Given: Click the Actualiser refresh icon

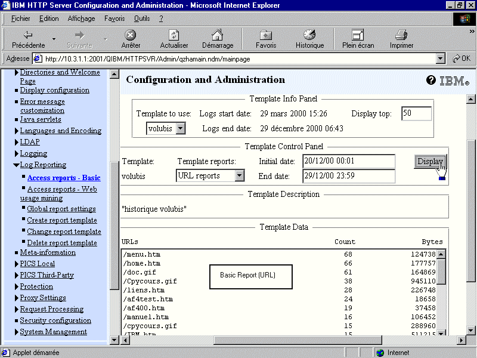Looking at the screenshot, I should click(174, 35).
